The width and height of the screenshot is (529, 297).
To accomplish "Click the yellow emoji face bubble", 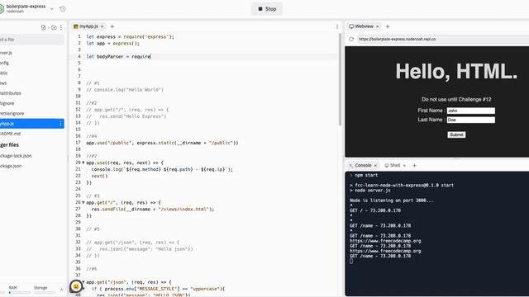I will click(x=76, y=286).
